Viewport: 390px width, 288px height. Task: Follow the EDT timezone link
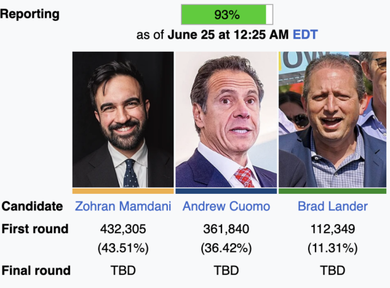tap(305, 34)
